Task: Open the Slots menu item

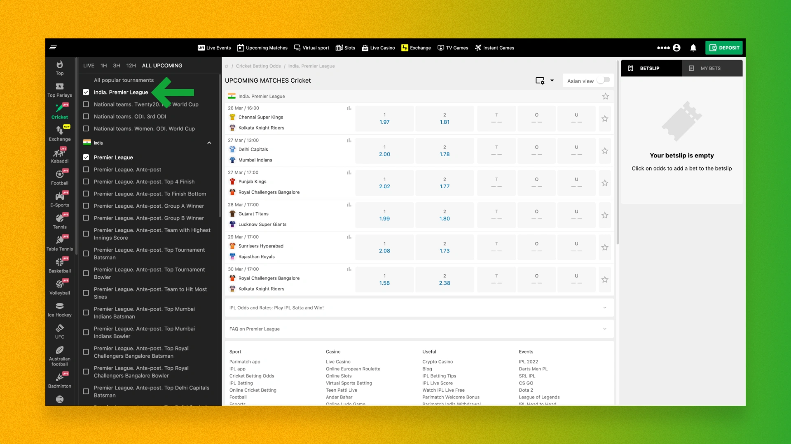Action: [345, 48]
